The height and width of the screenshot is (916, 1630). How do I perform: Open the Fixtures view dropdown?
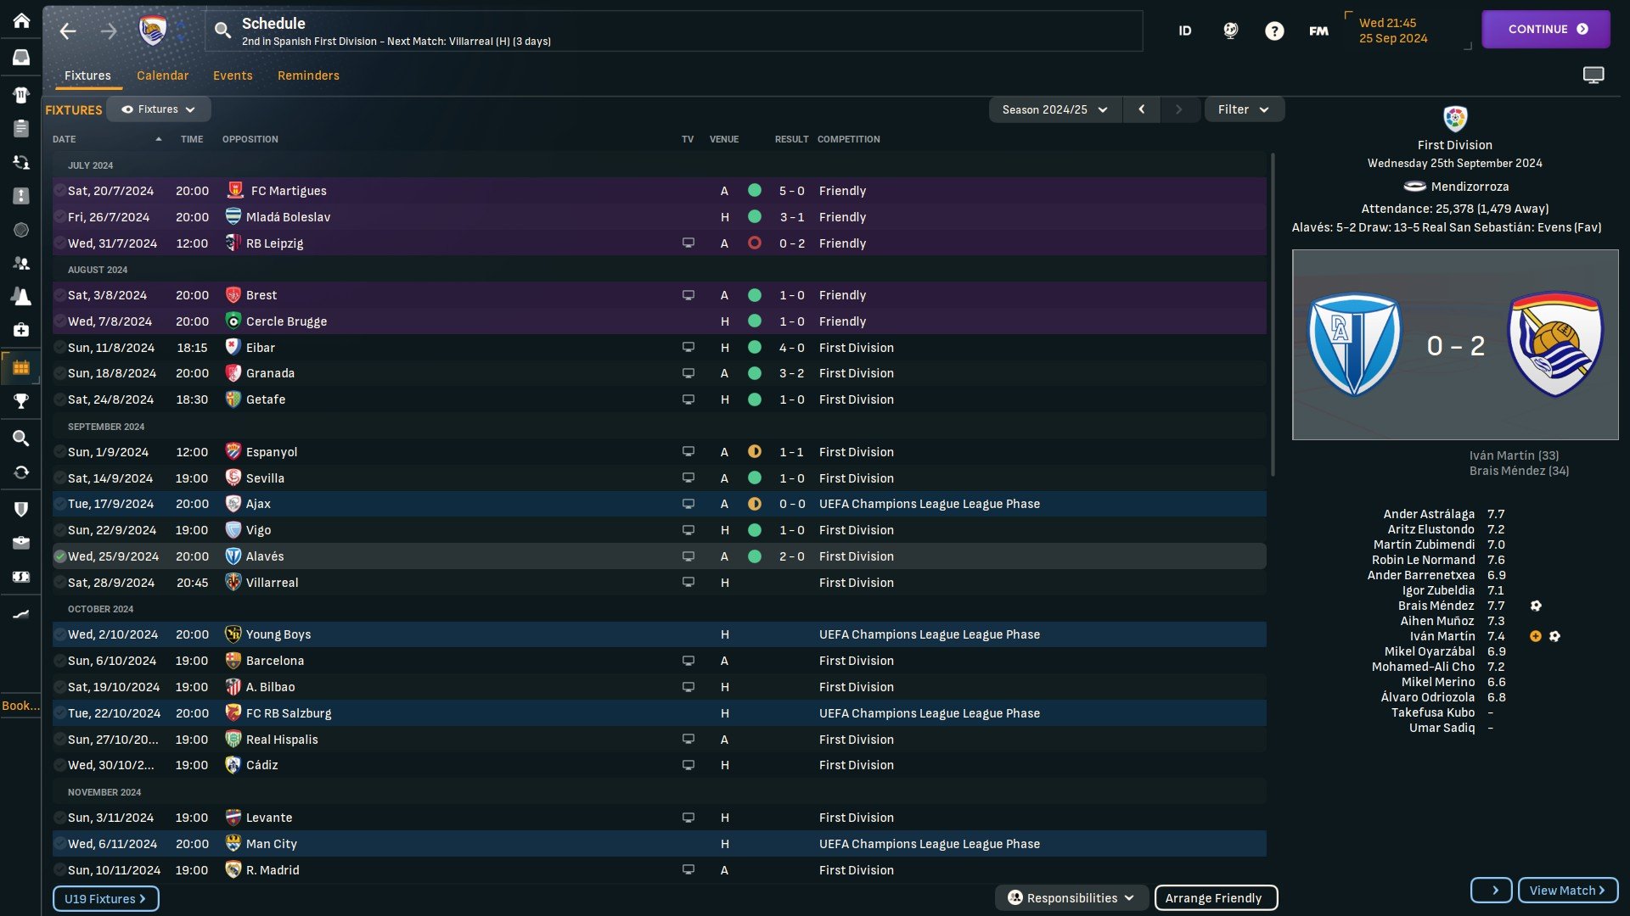[159, 109]
